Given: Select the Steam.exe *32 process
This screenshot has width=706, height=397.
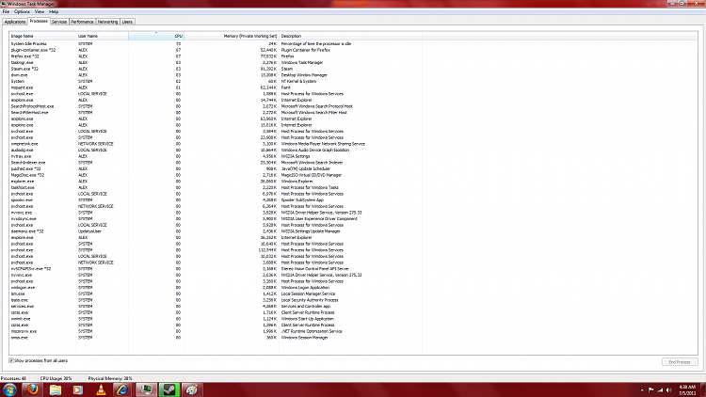Looking at the screenshot, I should point(217,69).
